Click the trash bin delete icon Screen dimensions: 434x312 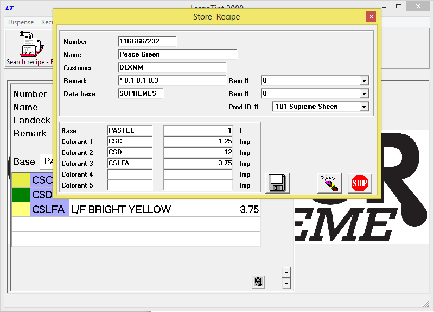point(258,282)
